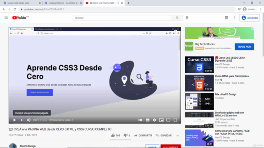Skip to the next video
Image resolution: width=264 pixels, height=148 pixels.
[x=22, y=120]
